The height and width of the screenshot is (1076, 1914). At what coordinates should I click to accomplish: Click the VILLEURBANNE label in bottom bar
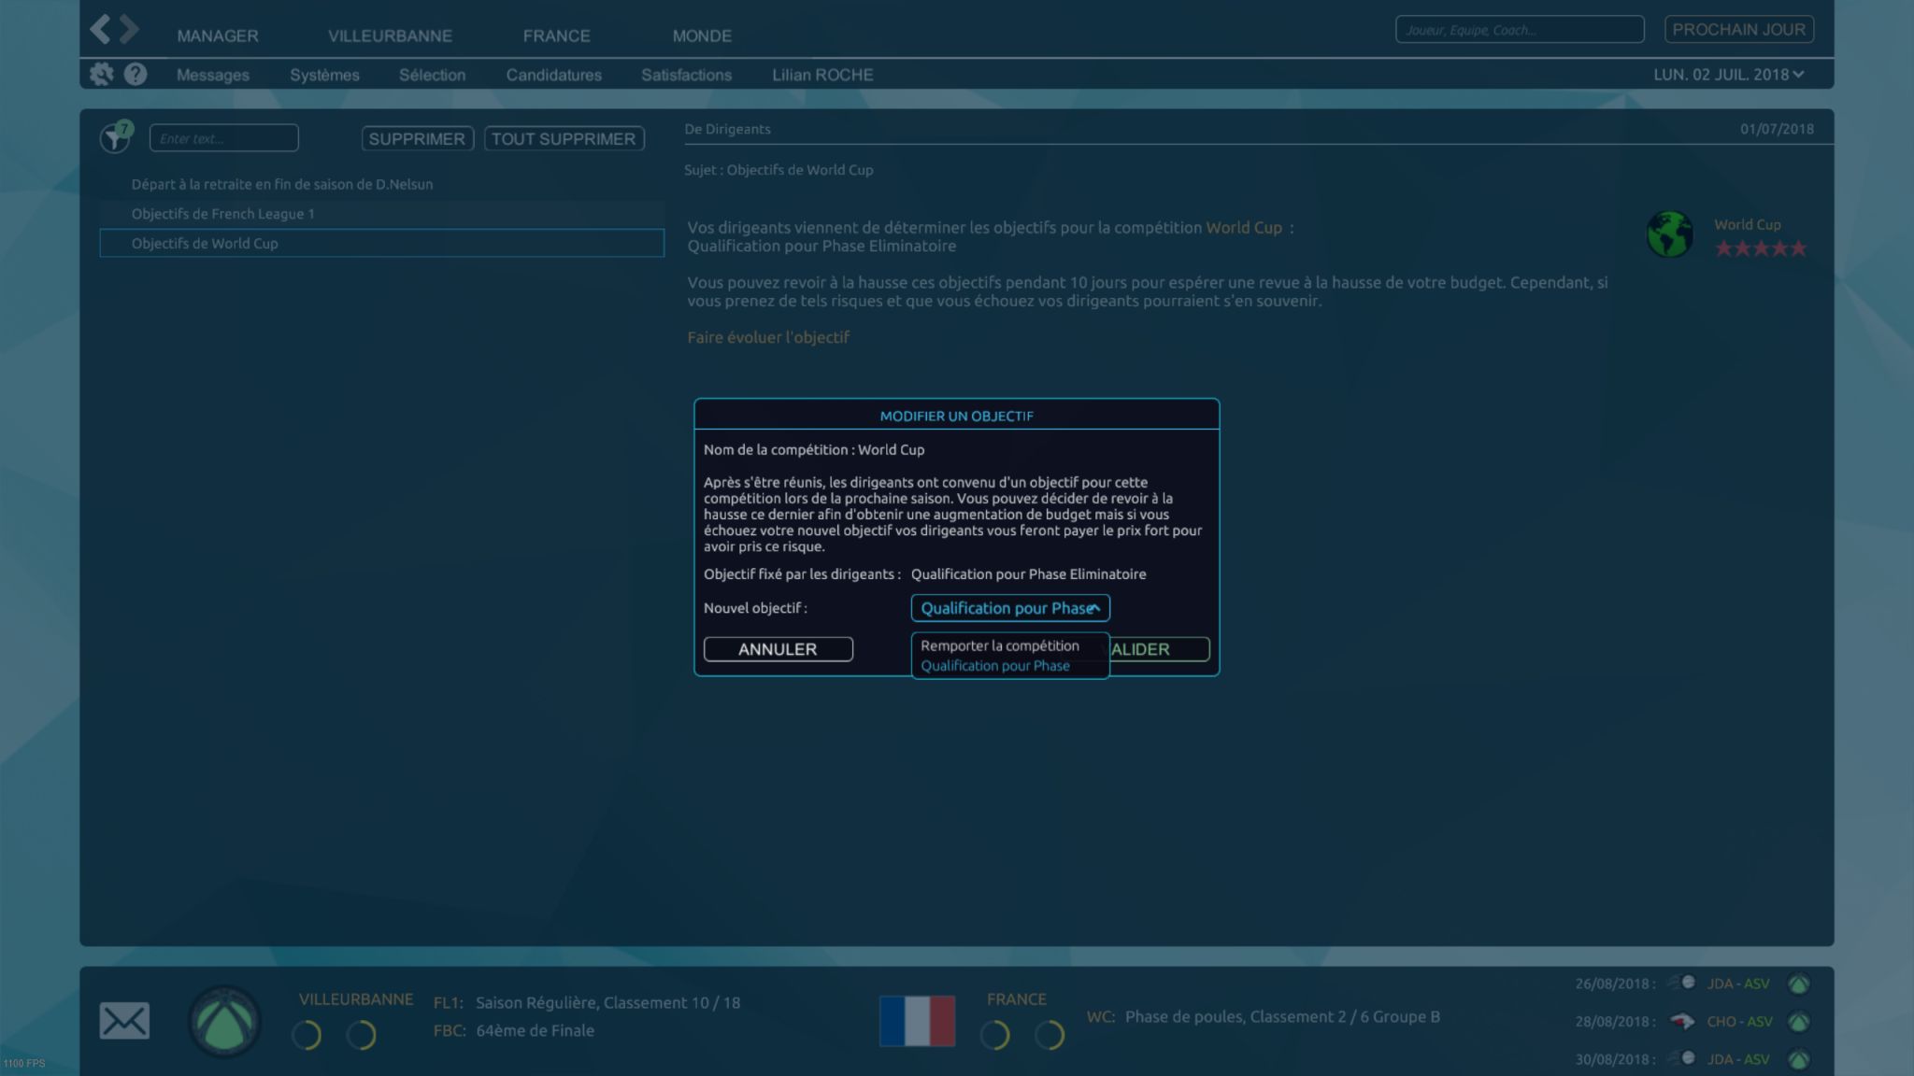pyautogui.click(x=356, y=999)
